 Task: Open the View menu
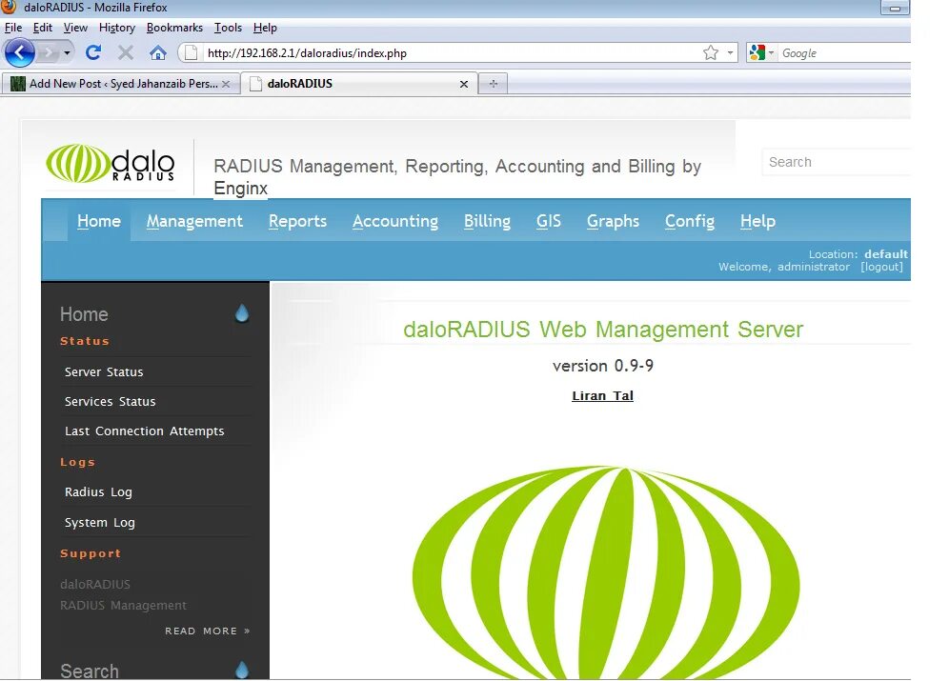(x=75, y=28)
